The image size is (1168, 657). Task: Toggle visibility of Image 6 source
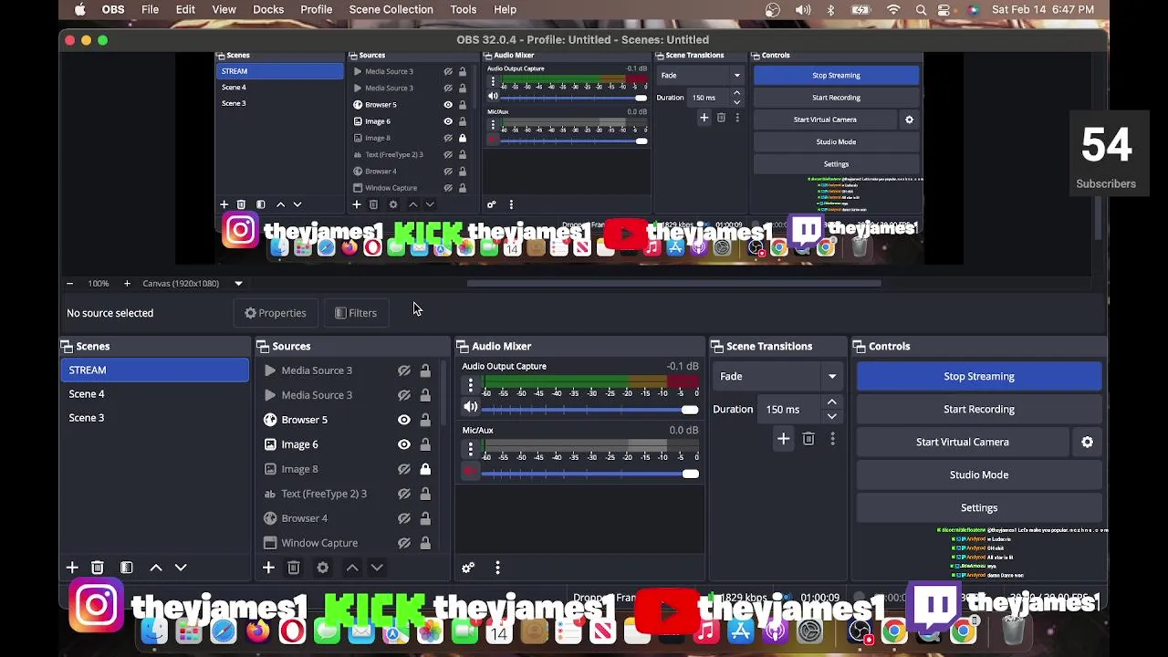click(x=404, y=444)
